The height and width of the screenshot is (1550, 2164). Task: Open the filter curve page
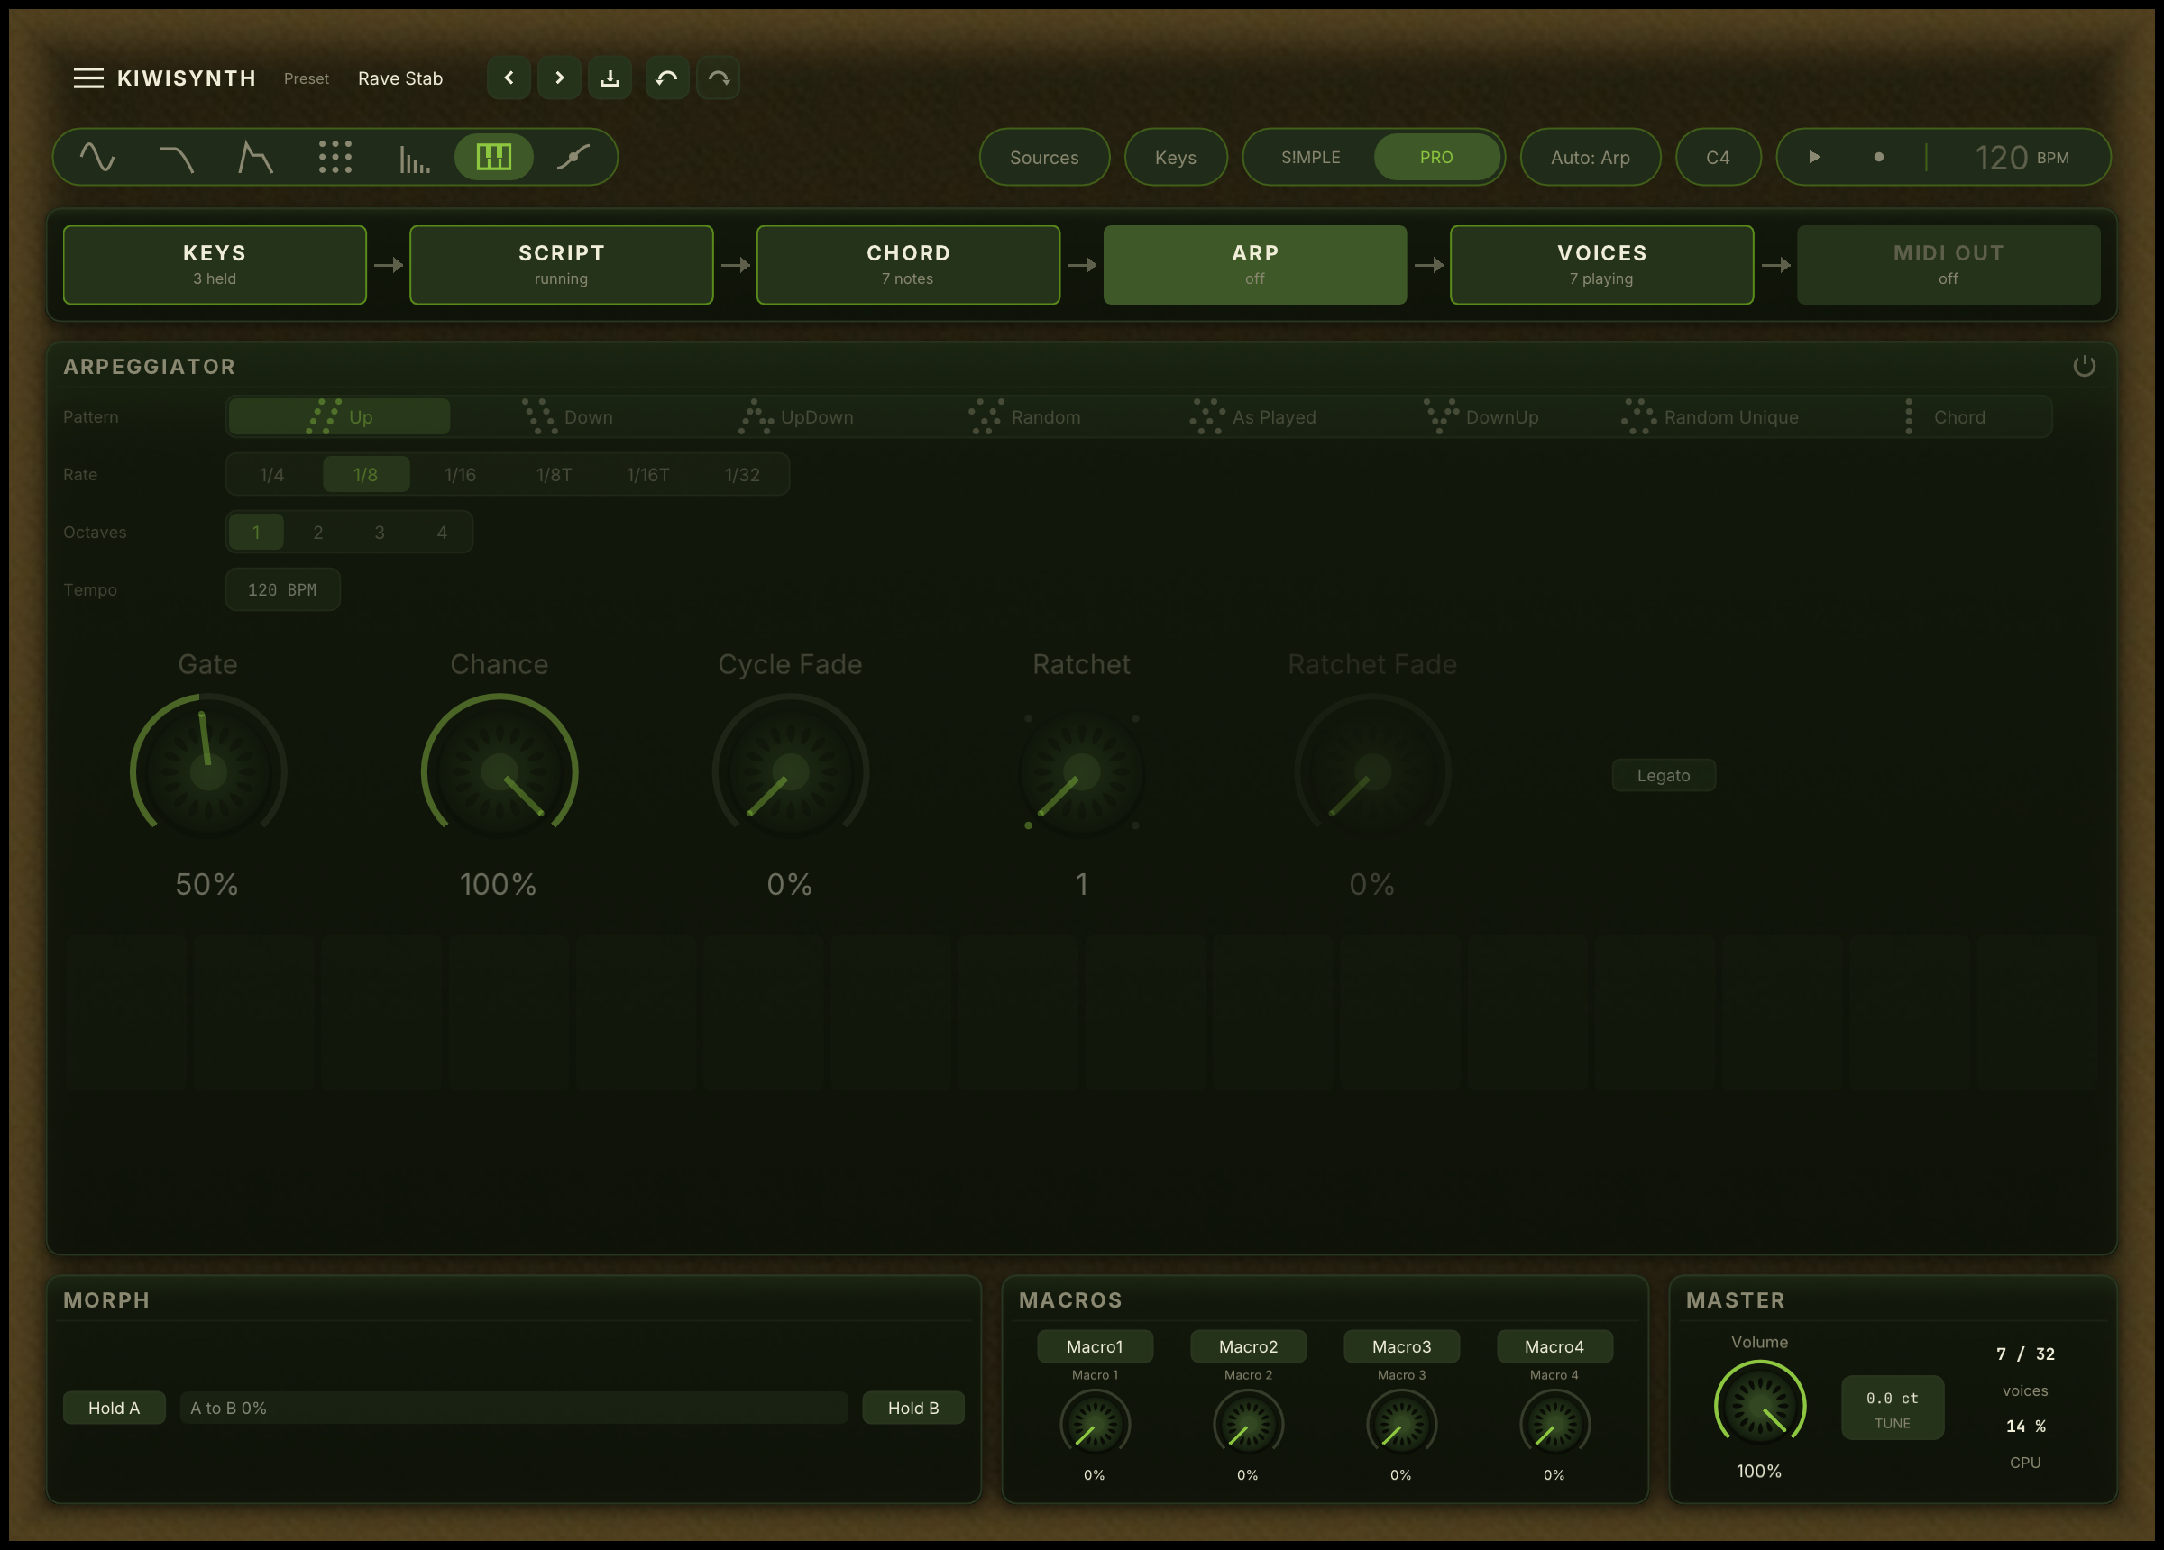pyautogui.click(x=177, y=157)
